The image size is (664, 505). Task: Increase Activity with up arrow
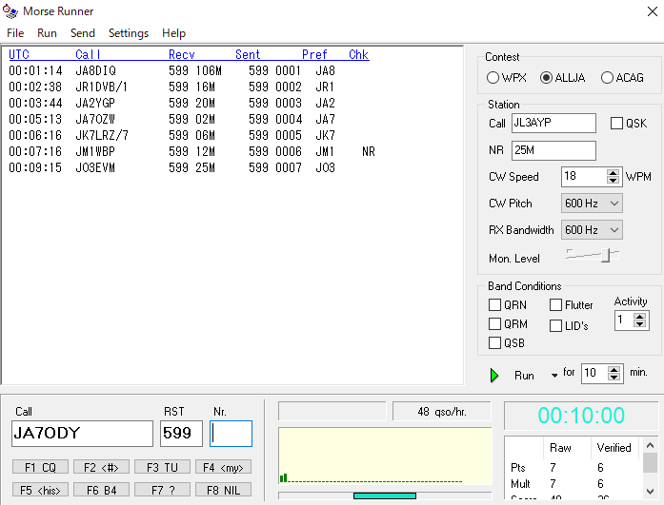(639, 316)
